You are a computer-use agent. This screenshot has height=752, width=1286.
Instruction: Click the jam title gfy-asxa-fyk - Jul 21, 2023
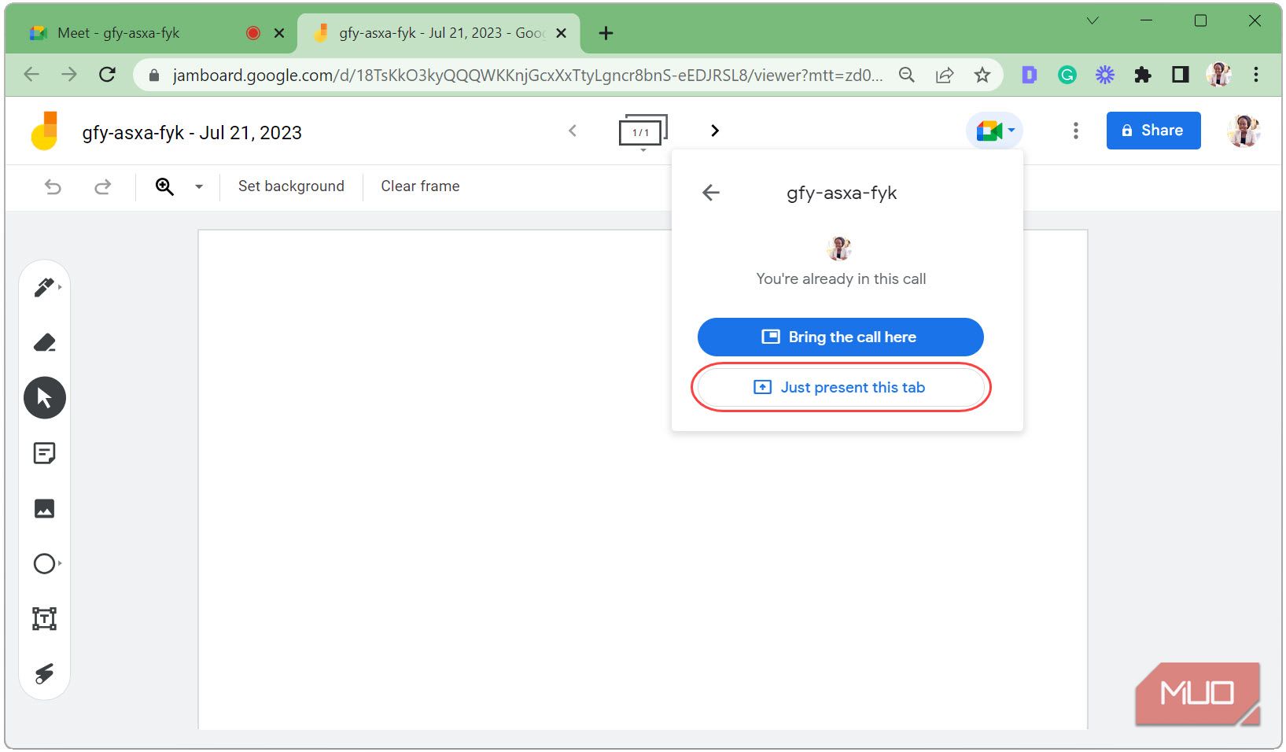pyautogui.click(x=192, y=133)
